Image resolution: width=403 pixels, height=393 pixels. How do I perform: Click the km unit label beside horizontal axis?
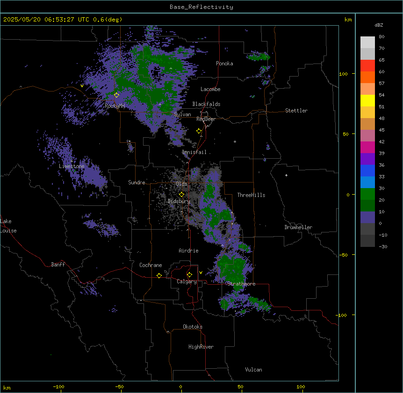pos(7,387)
